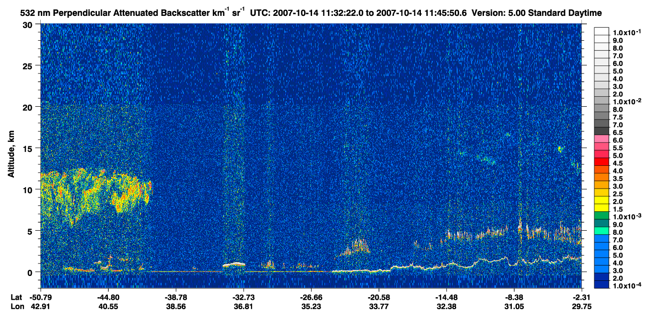Select latitude value -2.31
This screenshot has width=646, height=331.
581,297
